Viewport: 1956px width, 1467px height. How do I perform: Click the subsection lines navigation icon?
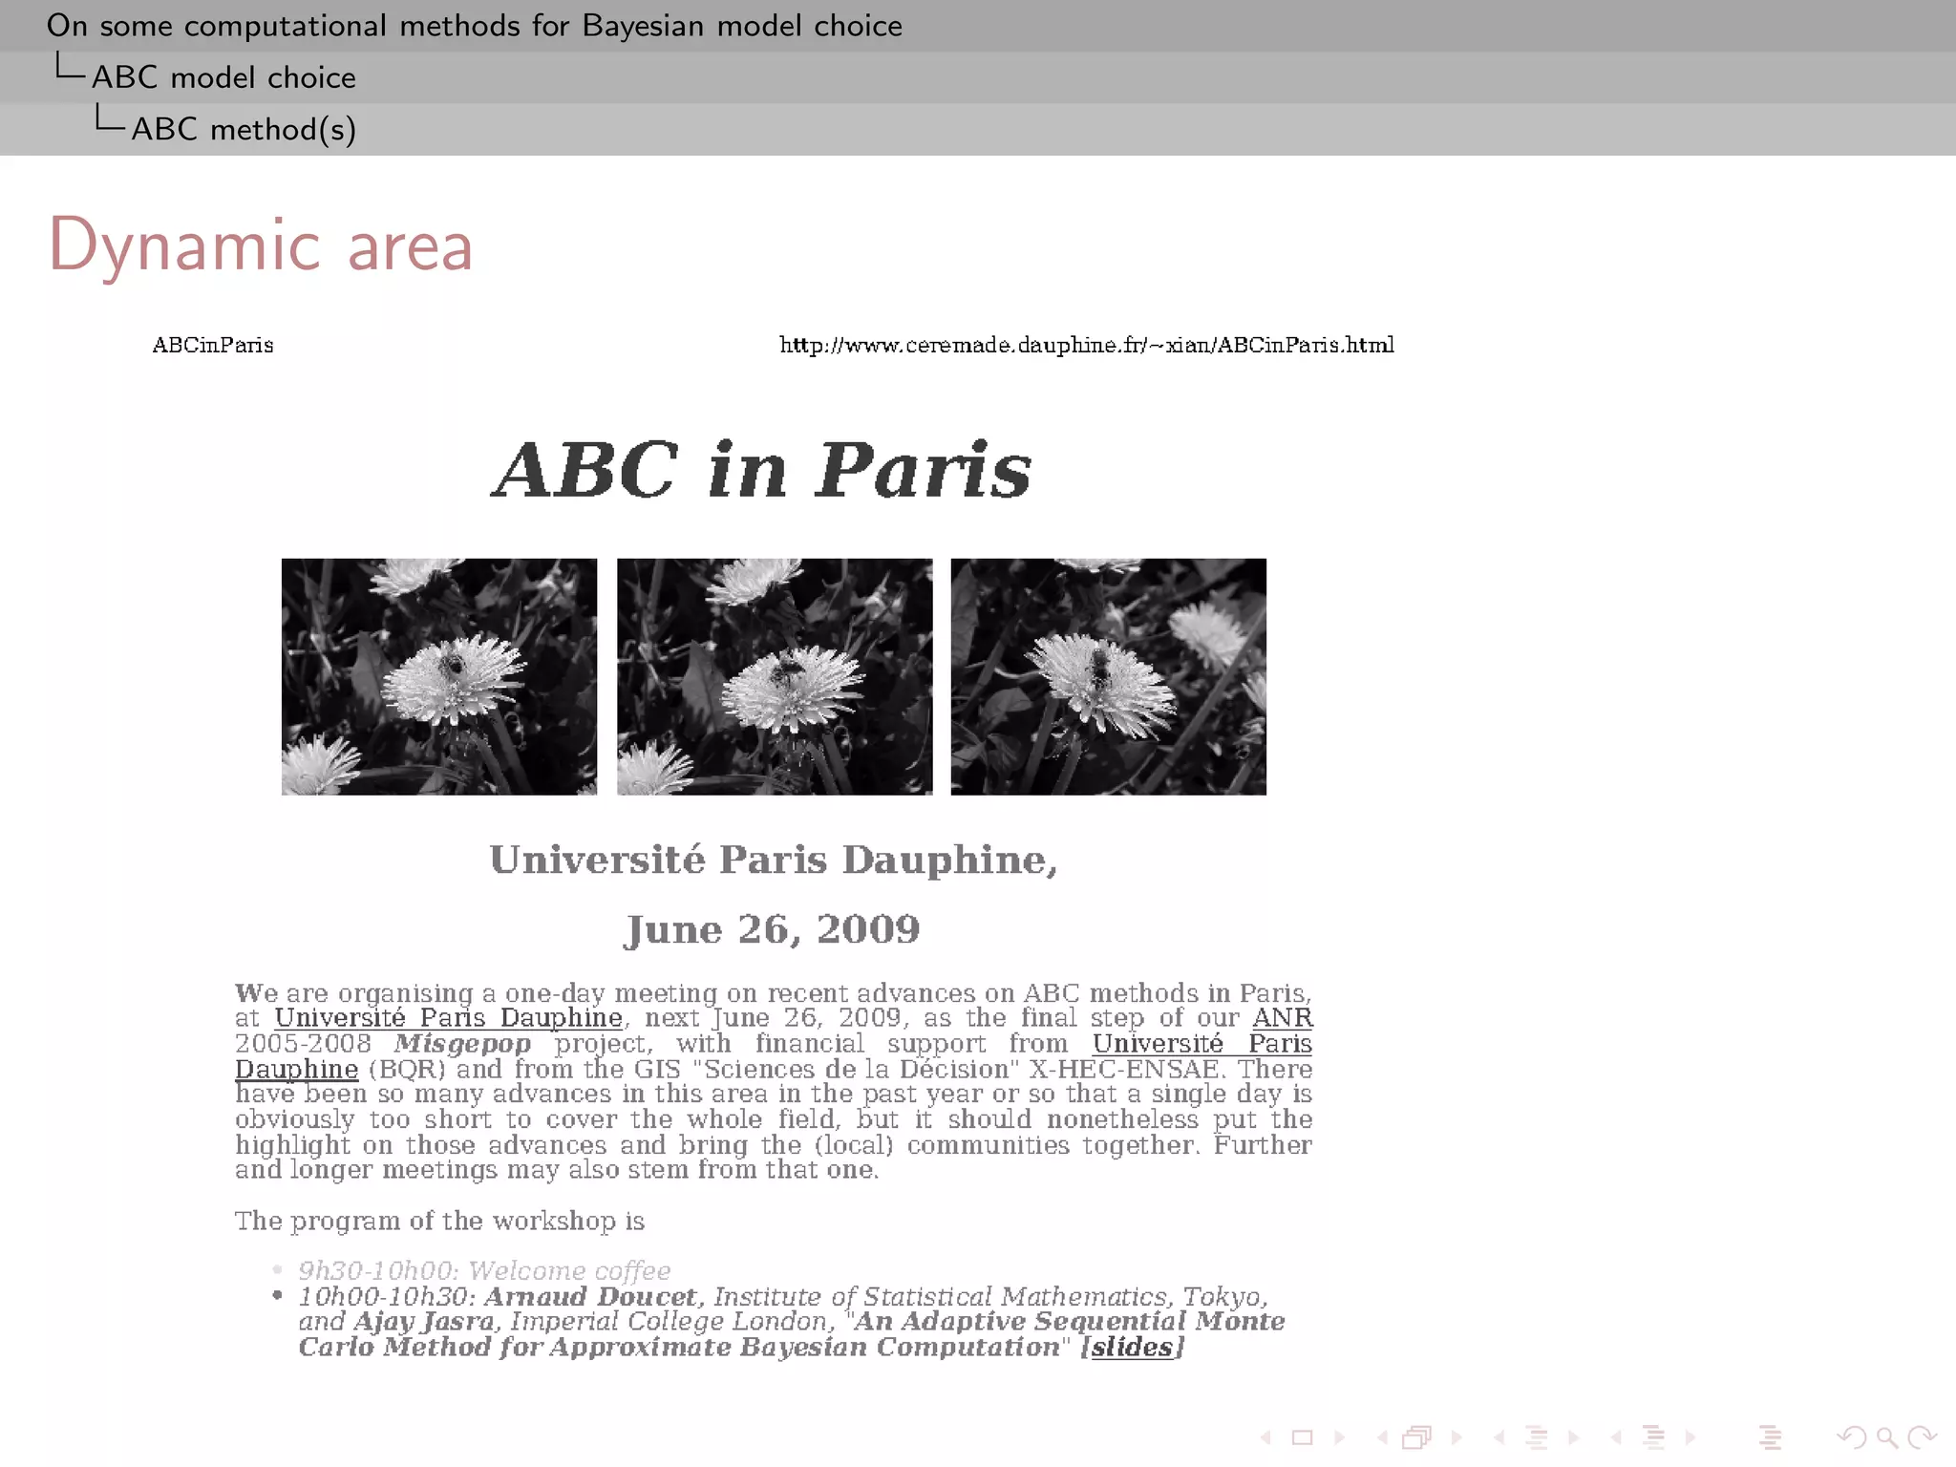point(1537,1437)
